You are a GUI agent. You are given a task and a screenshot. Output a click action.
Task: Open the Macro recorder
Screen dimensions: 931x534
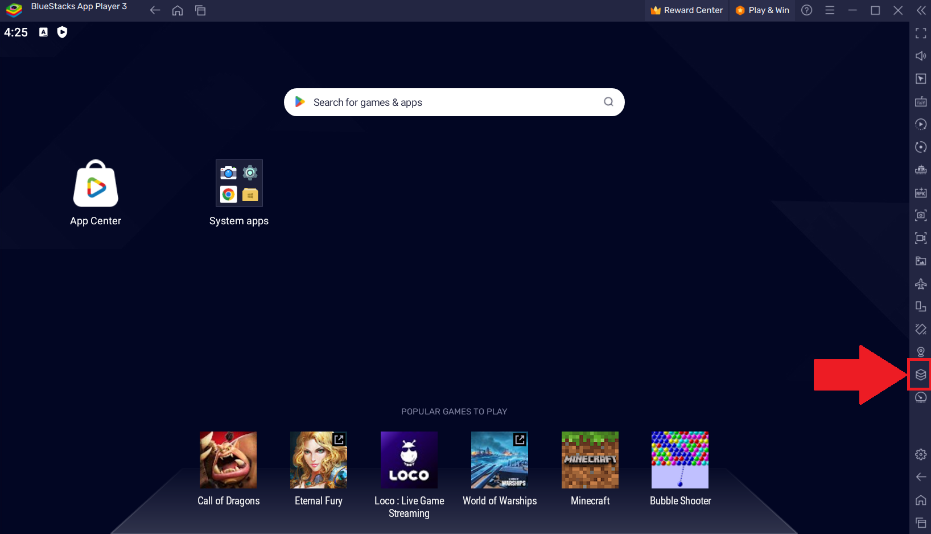[x=921, y=124]
